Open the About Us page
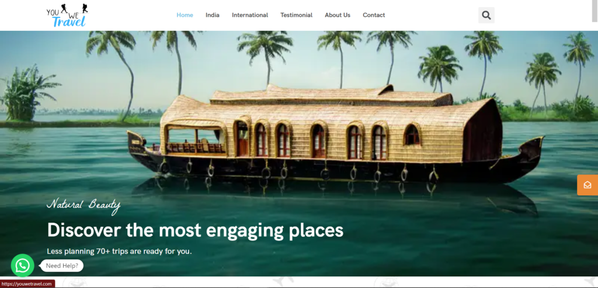The height and width of the screenshot is (288, 598). tap(338, 15)
